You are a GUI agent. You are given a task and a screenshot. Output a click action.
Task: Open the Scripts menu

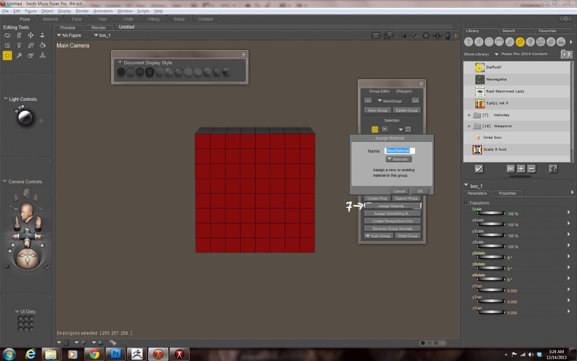tap(143, 11)
